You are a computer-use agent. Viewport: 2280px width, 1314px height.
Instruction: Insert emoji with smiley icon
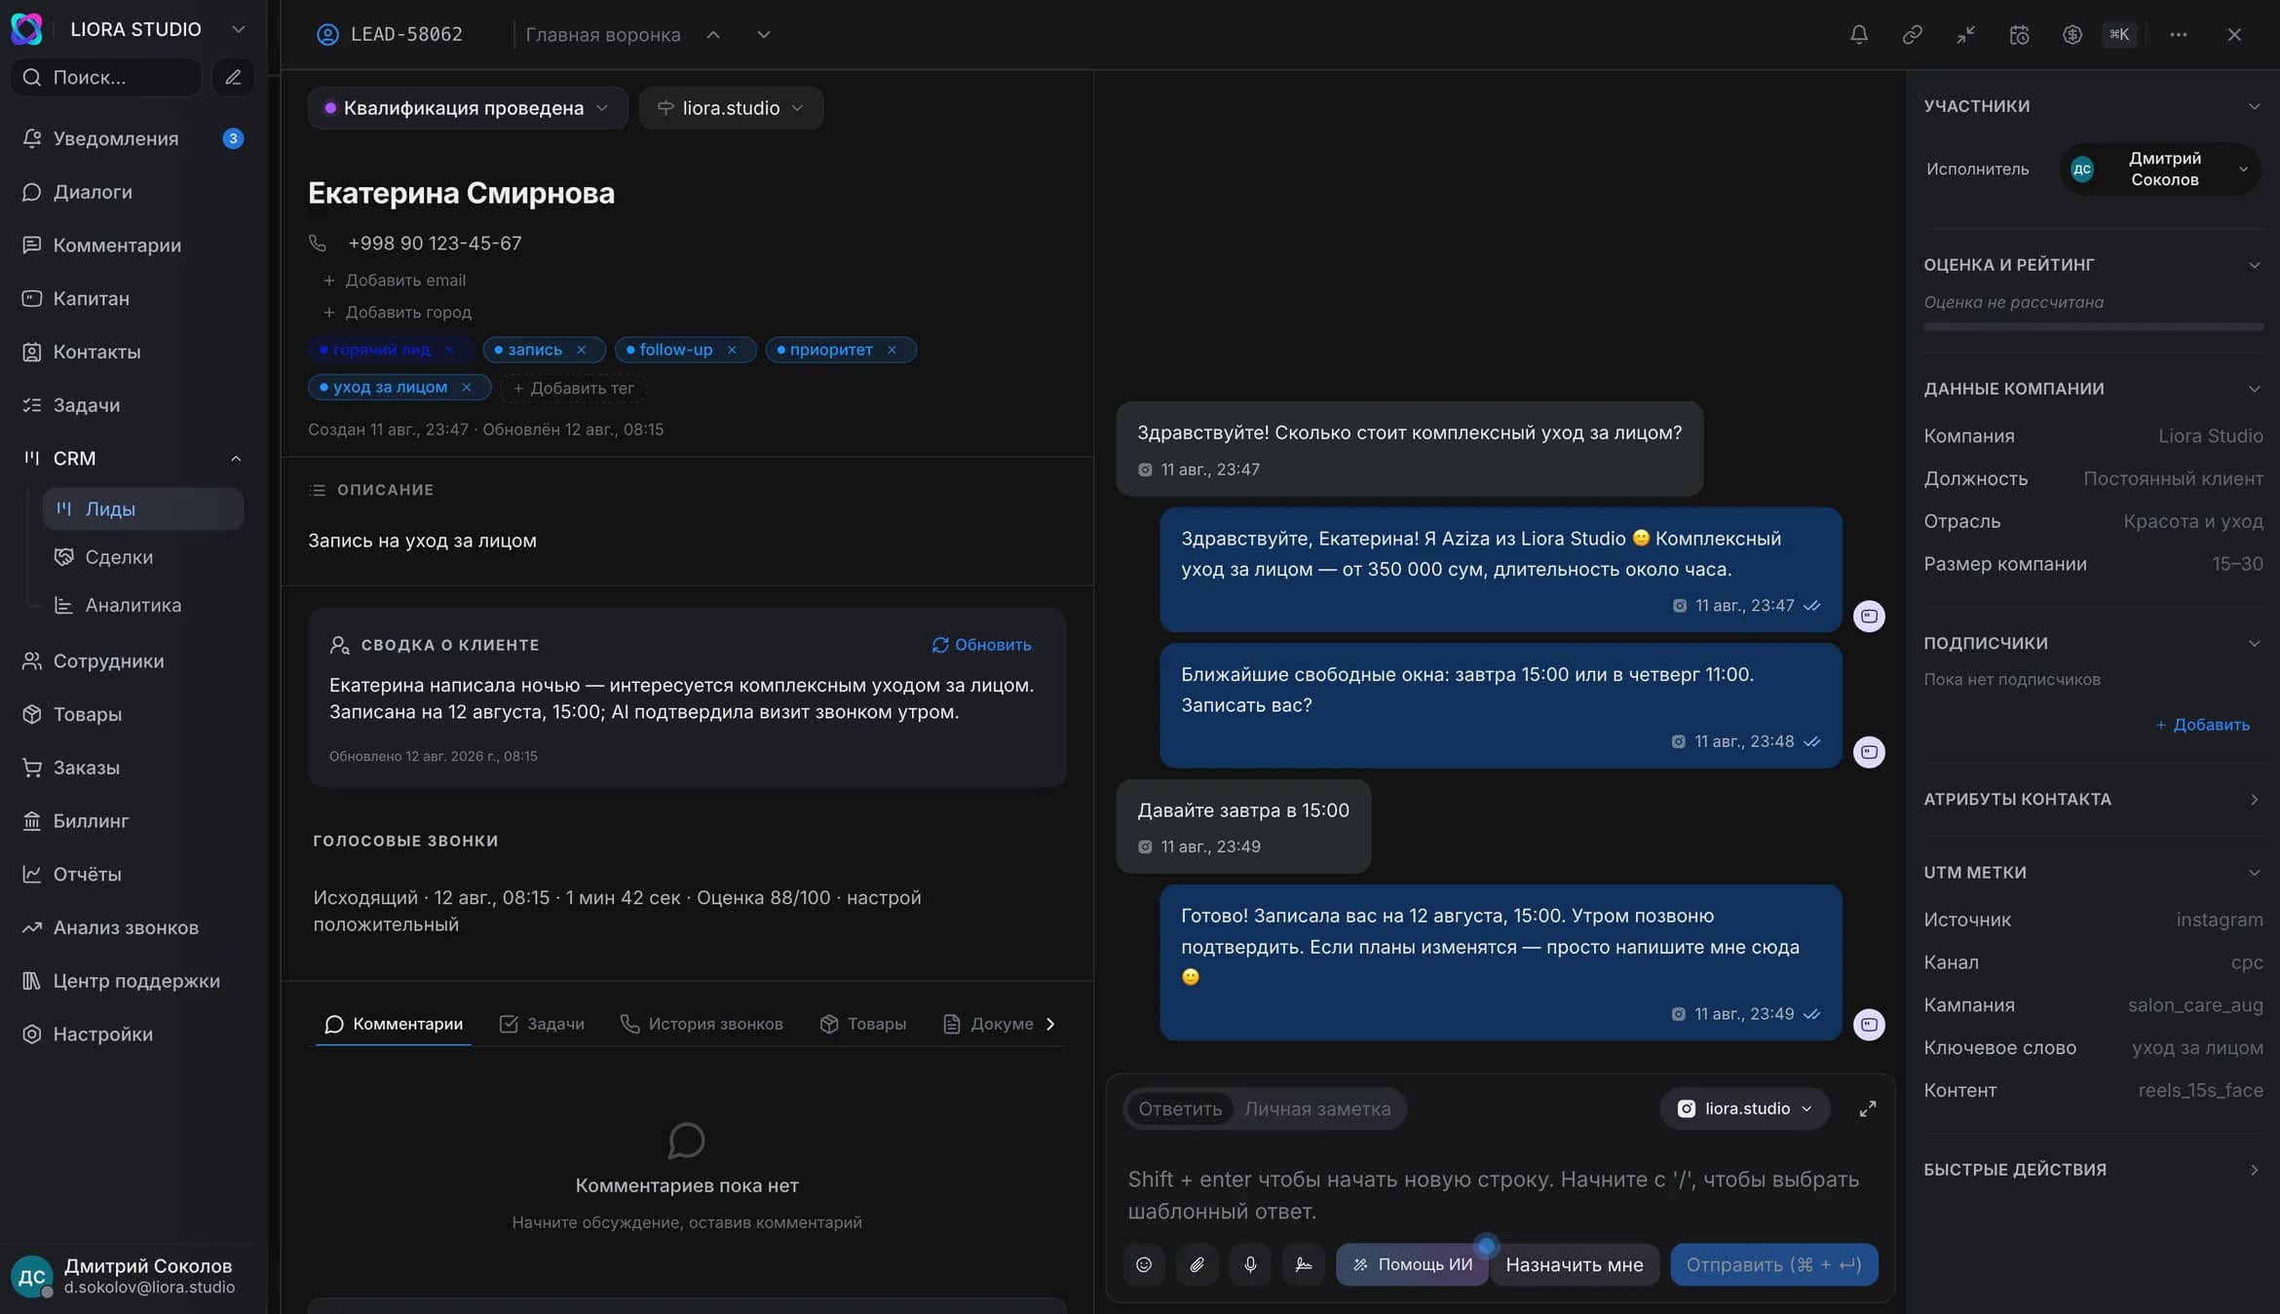click(x=1144, y=1264)
